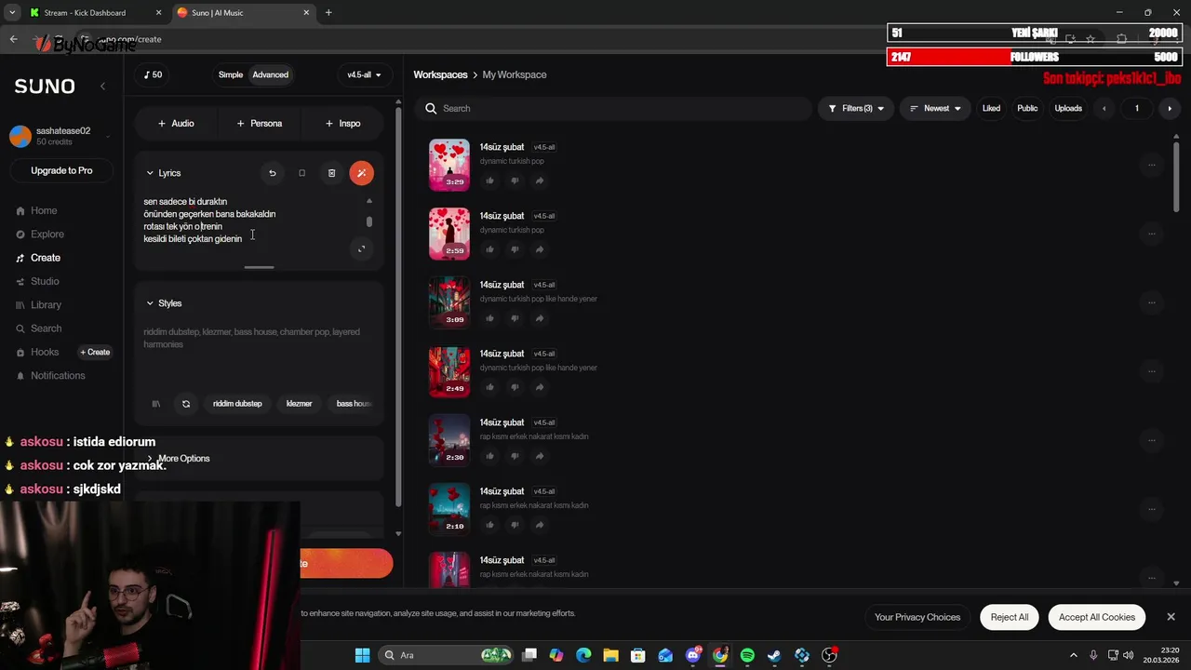
Task: Click the lyrics box bottom handle
Action: tap(259, 267)
